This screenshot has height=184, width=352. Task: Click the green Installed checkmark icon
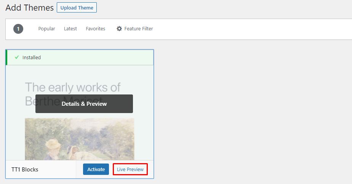[16, 57]
